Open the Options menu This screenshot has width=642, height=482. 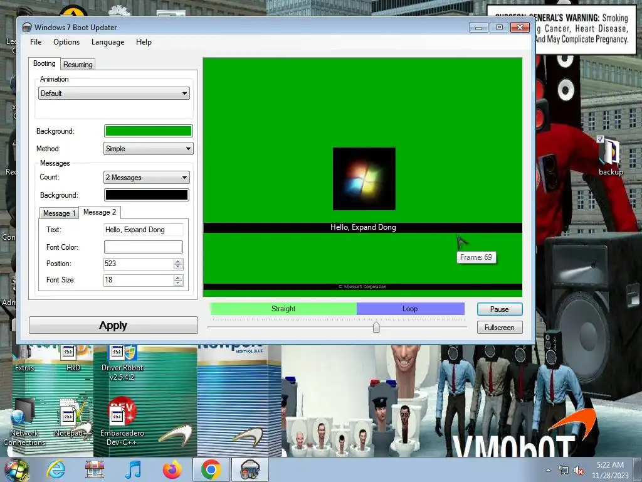pos(66,42)
